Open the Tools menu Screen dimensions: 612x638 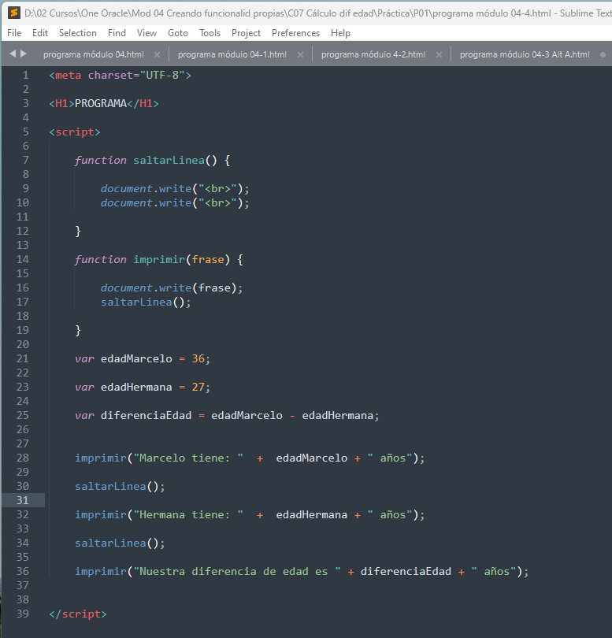210,33
